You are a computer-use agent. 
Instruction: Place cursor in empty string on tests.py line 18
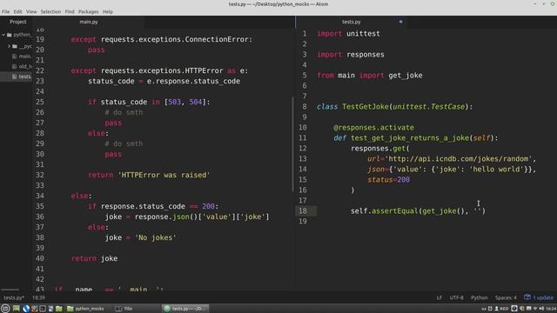coord(478,211)
